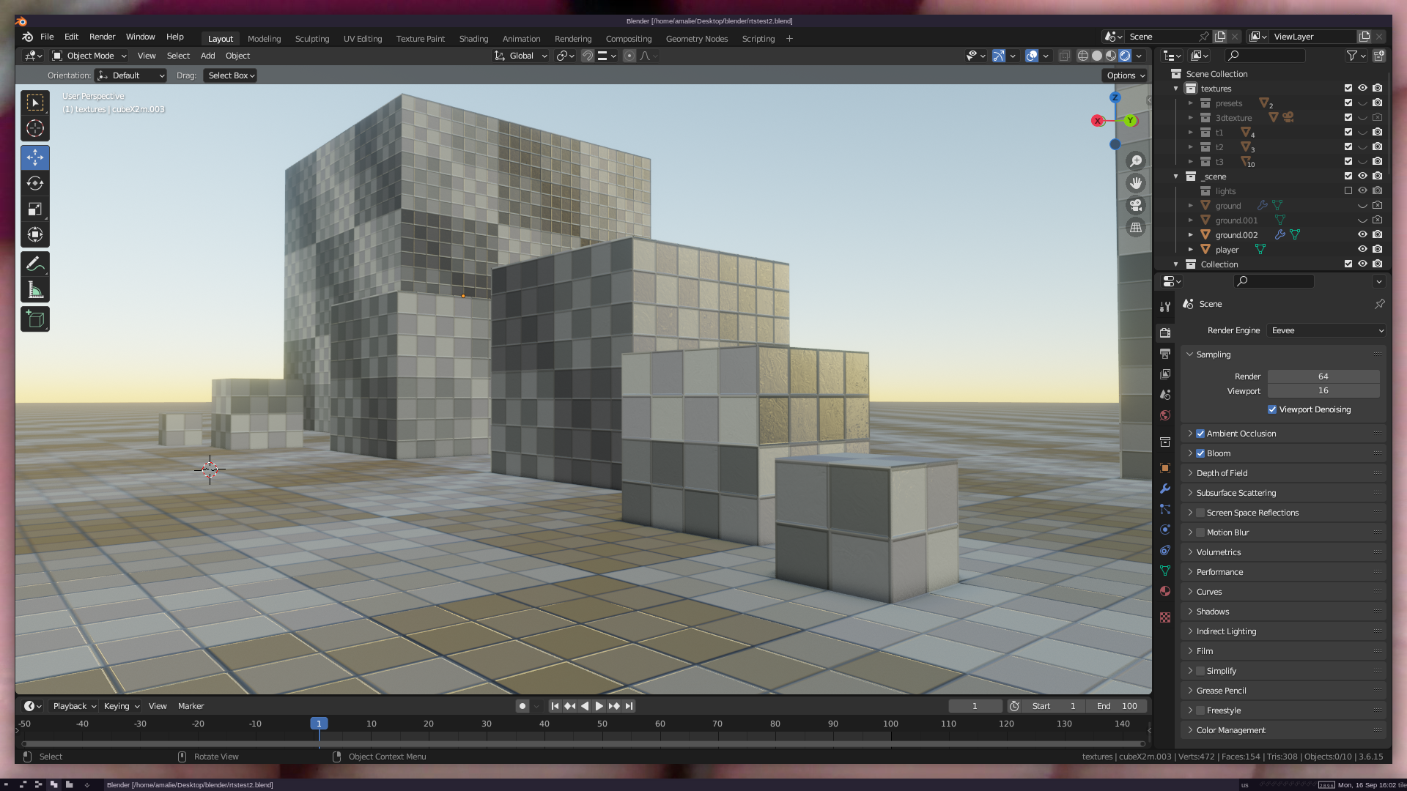1407x791 pixels.
Task: Select the Measure tool
Action: [x=34, y=291]
